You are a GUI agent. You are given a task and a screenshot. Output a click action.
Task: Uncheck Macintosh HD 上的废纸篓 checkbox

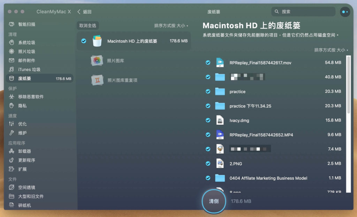tap(84, 41)
